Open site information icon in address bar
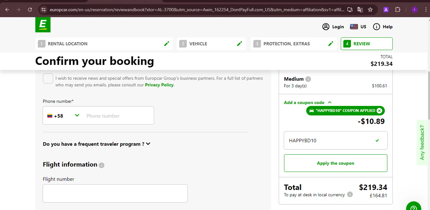 (43, 10)
